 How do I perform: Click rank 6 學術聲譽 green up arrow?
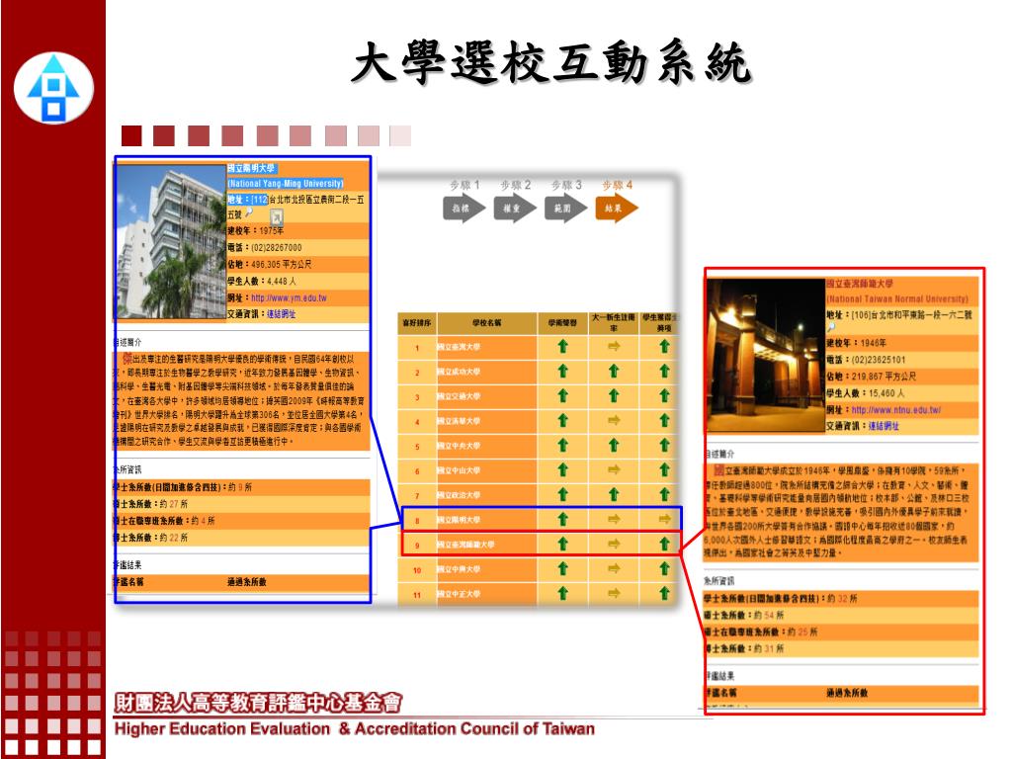[562, 469]
